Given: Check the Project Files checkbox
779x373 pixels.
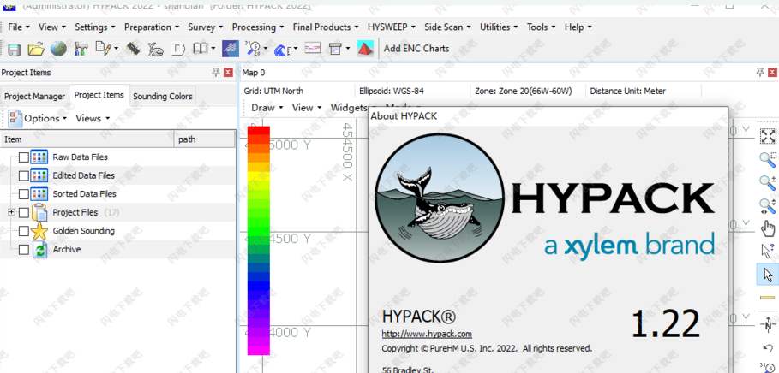Looking at the screenshot, I should pyautogui.click(x=23, y=212).
